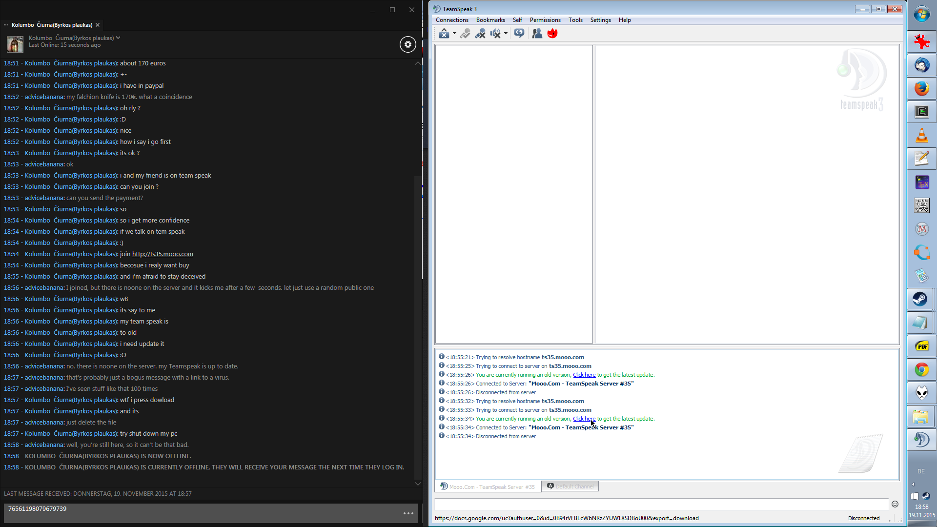The image size is (937, 527).
Task: Expand Kolumbo Čiurna friend name dropdown chevron
Action: pyautogui.click(x=118, y=38)
